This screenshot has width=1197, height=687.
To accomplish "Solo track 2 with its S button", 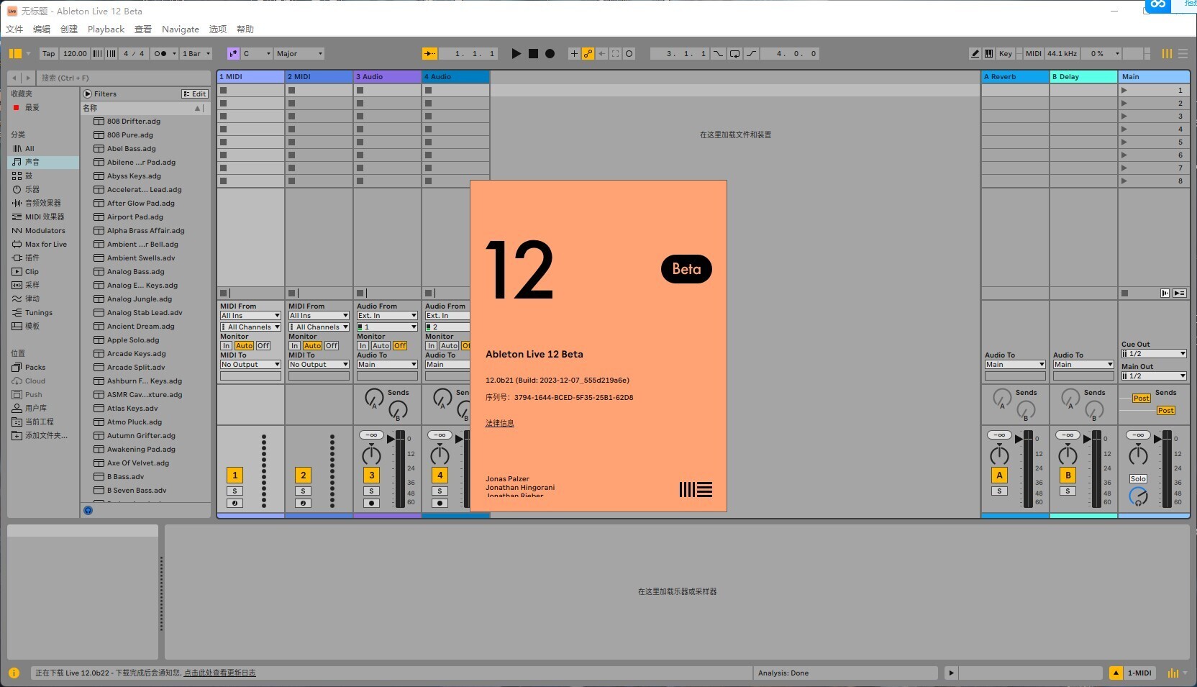I will (x=303, y=491).
